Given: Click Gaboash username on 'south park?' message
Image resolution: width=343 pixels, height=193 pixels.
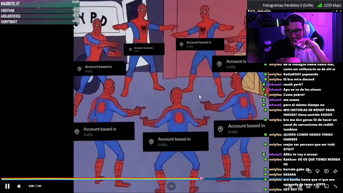Looking at the screenshot, I should click(275, 84).
